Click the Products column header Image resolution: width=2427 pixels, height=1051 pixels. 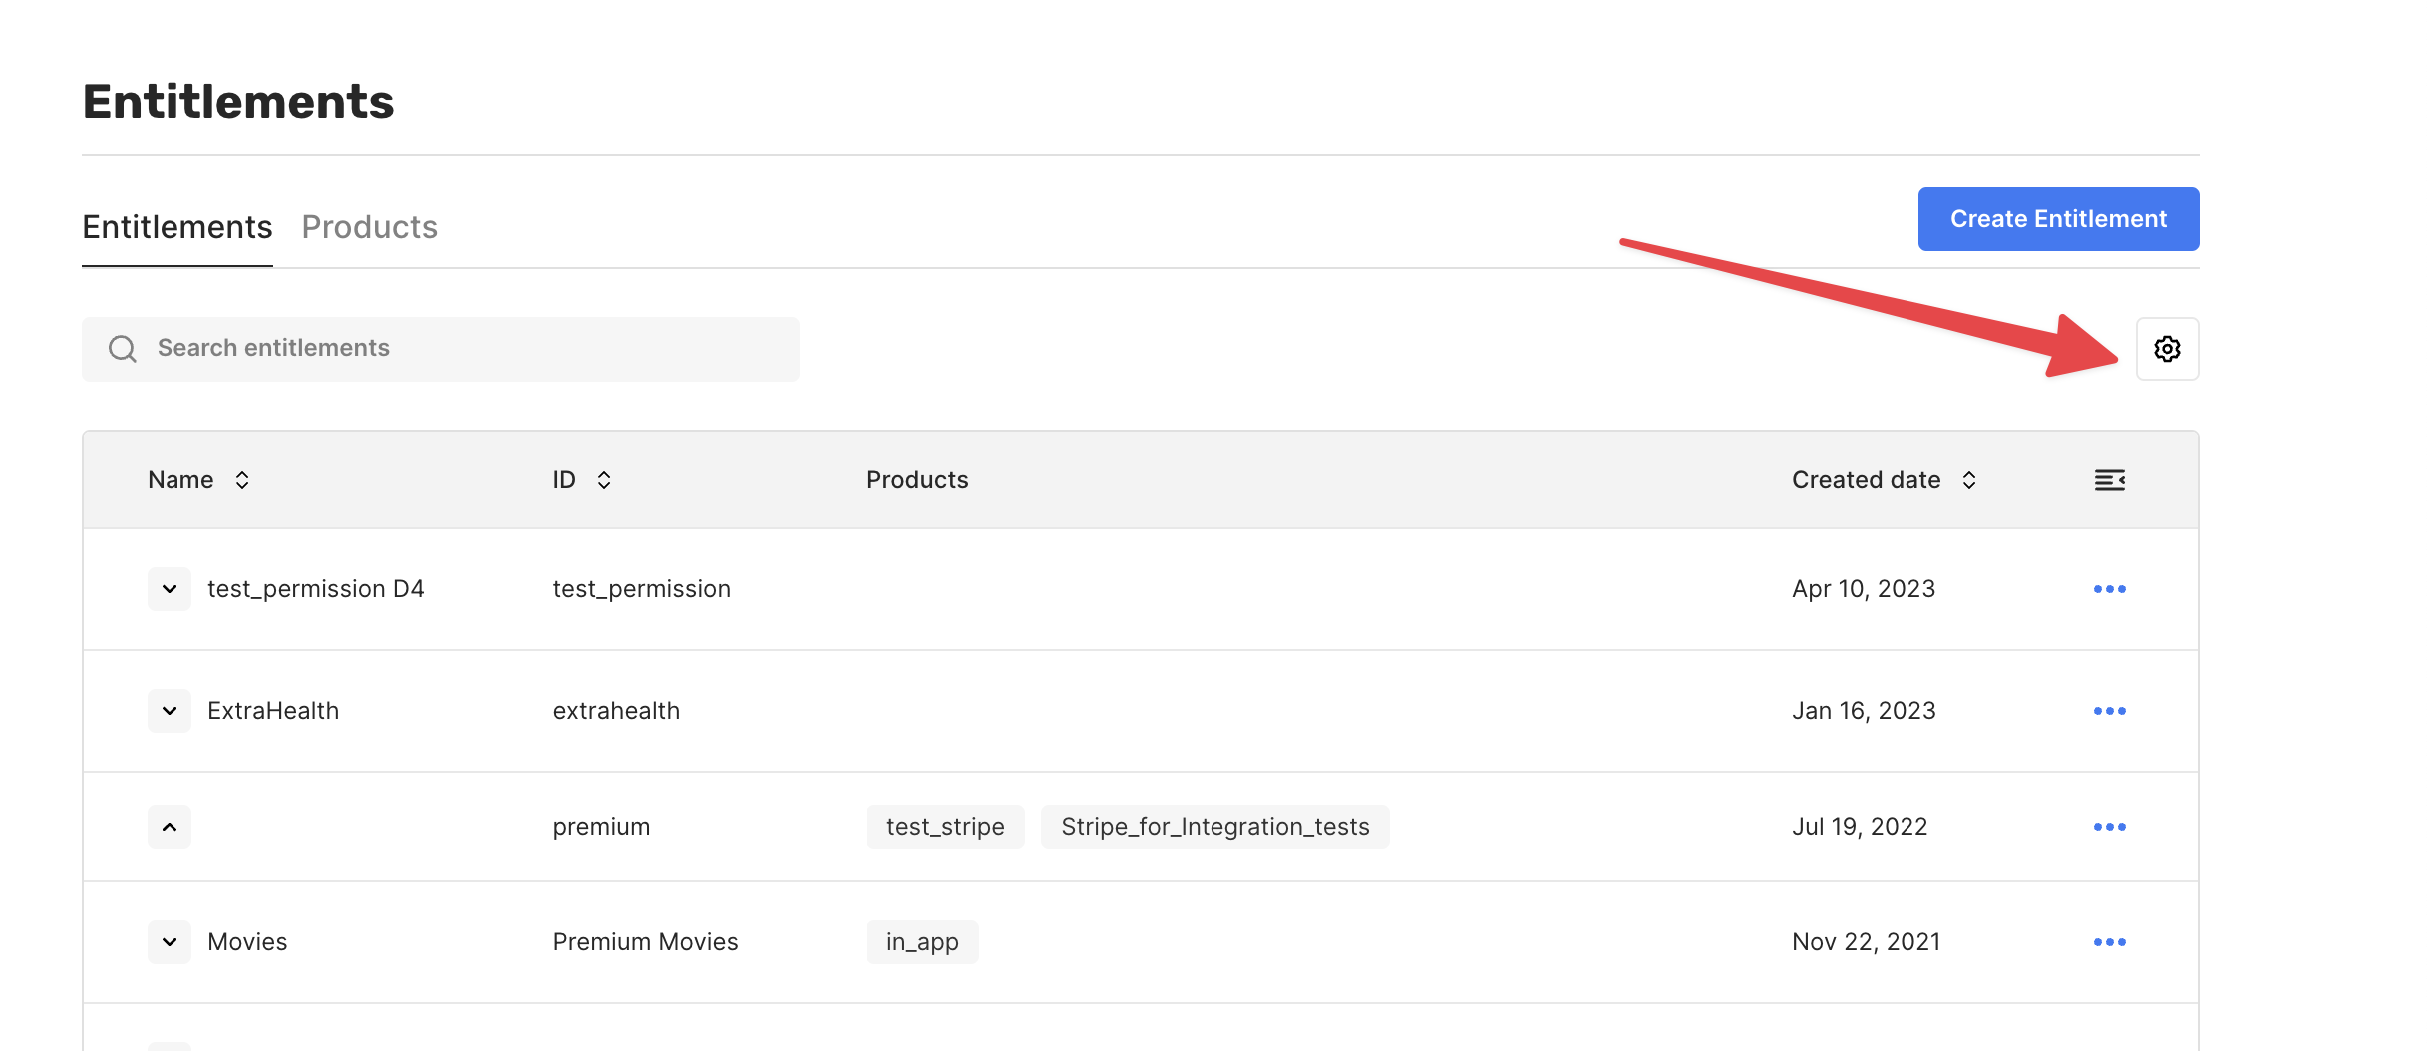tap(917, 480)
